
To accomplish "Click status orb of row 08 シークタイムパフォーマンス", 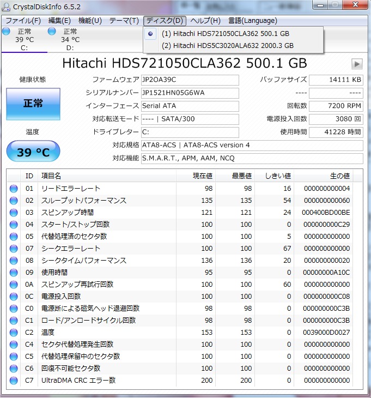I will coord(14,261).
